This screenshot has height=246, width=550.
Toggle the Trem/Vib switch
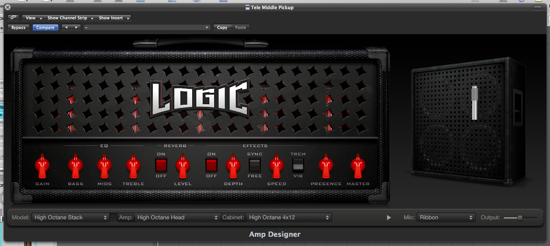(x=298, y=165)
